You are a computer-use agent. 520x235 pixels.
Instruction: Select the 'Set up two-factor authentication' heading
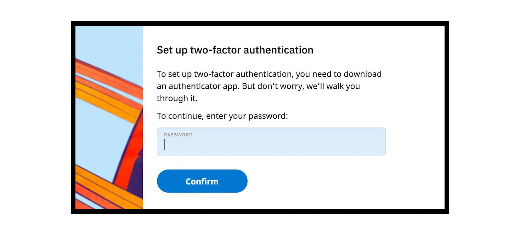coord(235,50)
